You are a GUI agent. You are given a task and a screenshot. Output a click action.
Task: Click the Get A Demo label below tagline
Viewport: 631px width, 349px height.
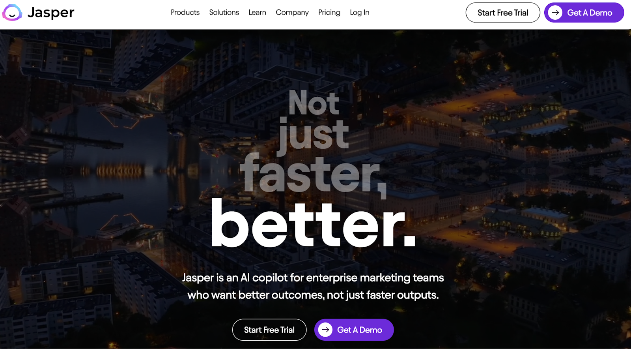[360, 330]
